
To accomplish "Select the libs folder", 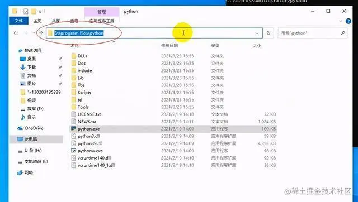I will coord(81,85).
